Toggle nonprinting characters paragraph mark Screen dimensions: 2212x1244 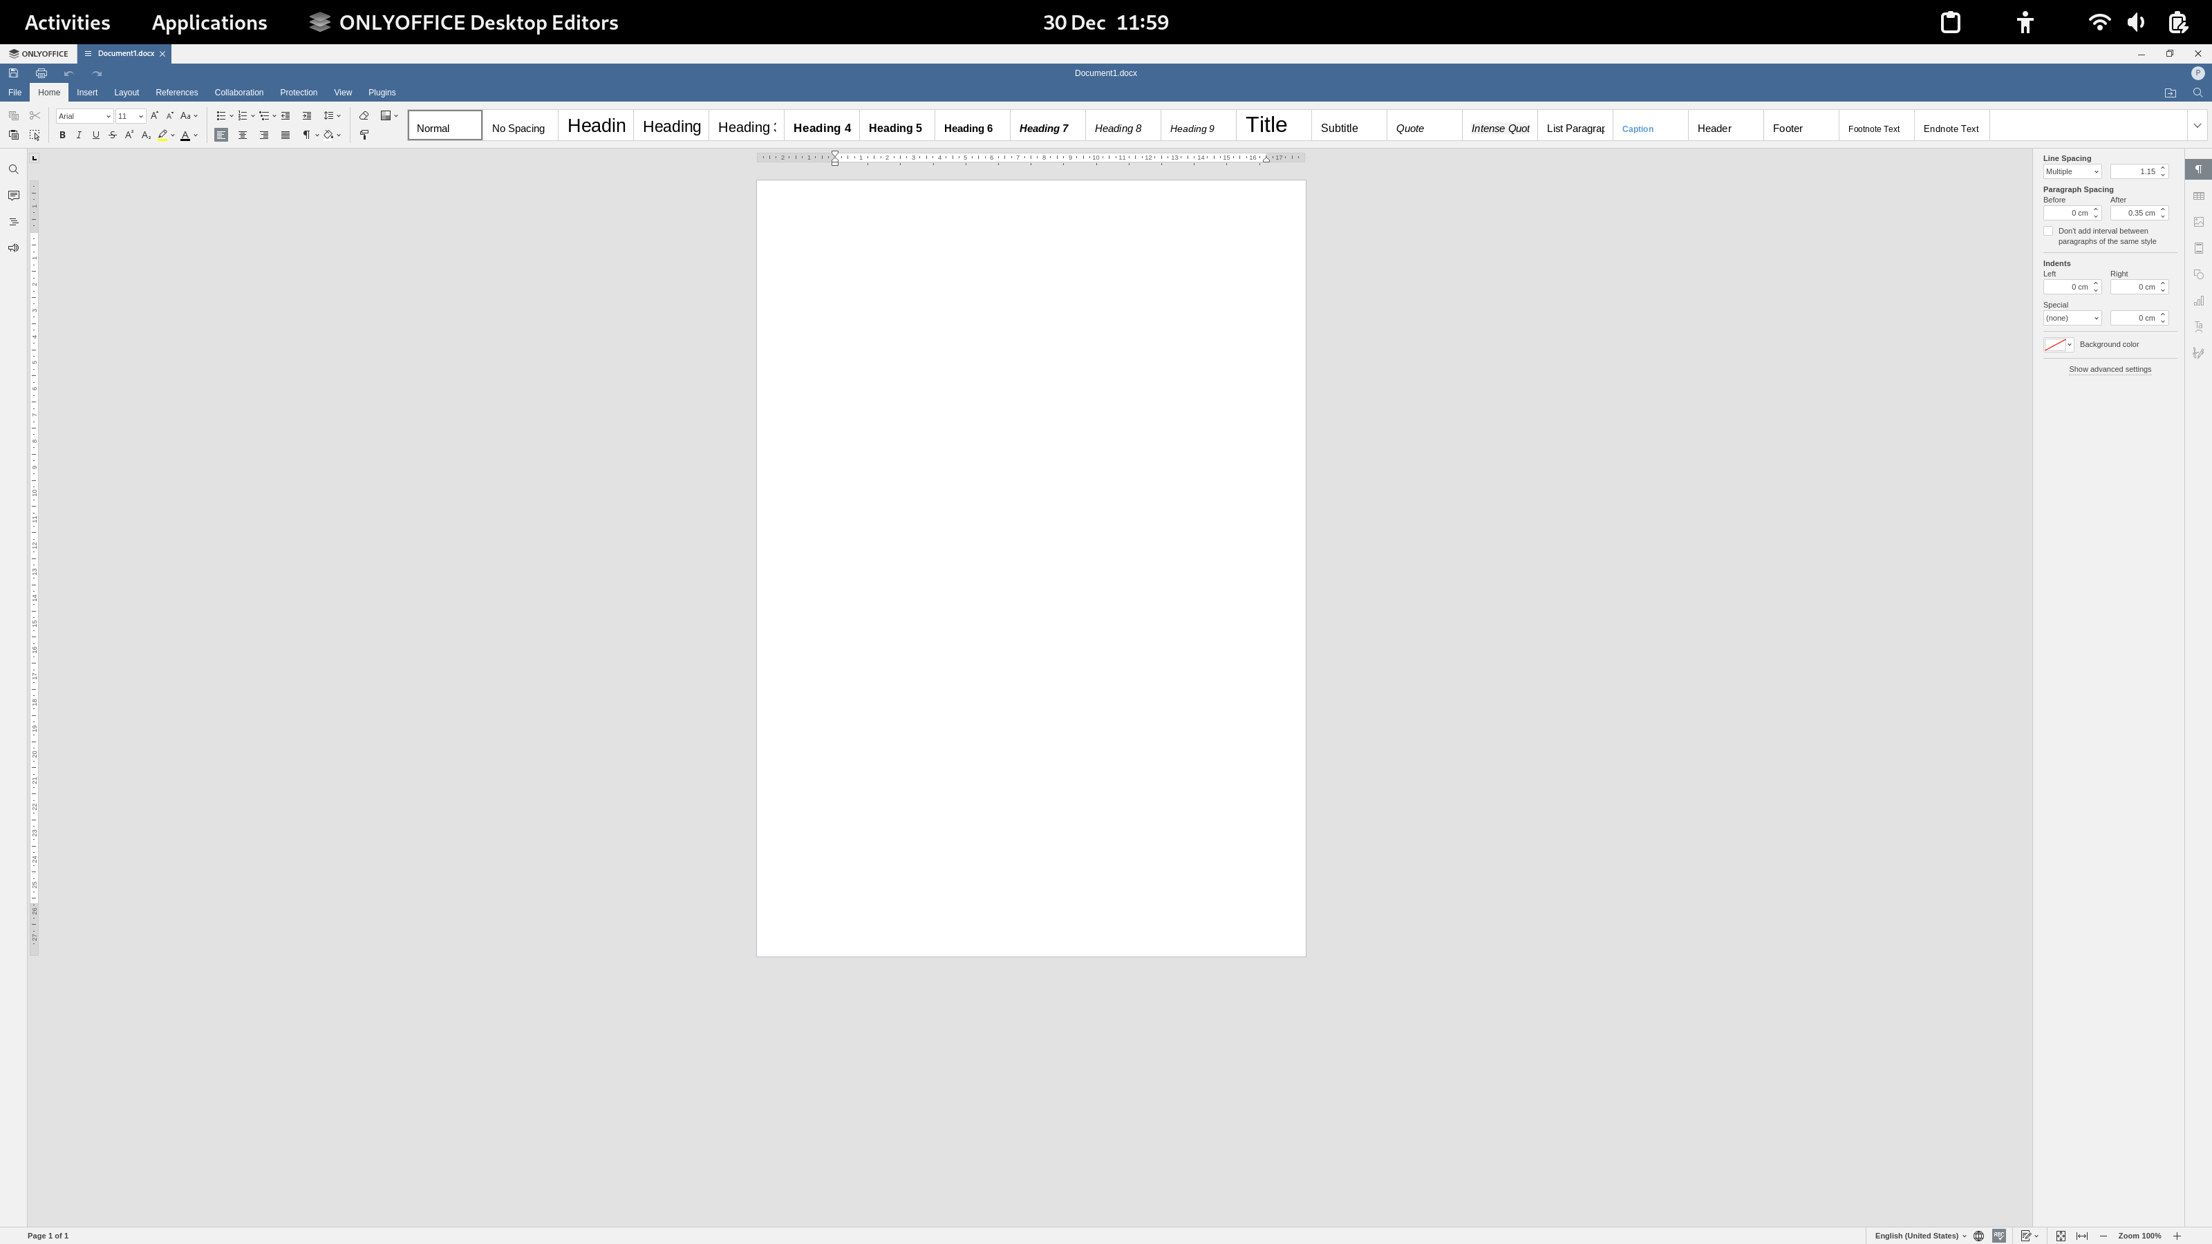click(306, 135)
